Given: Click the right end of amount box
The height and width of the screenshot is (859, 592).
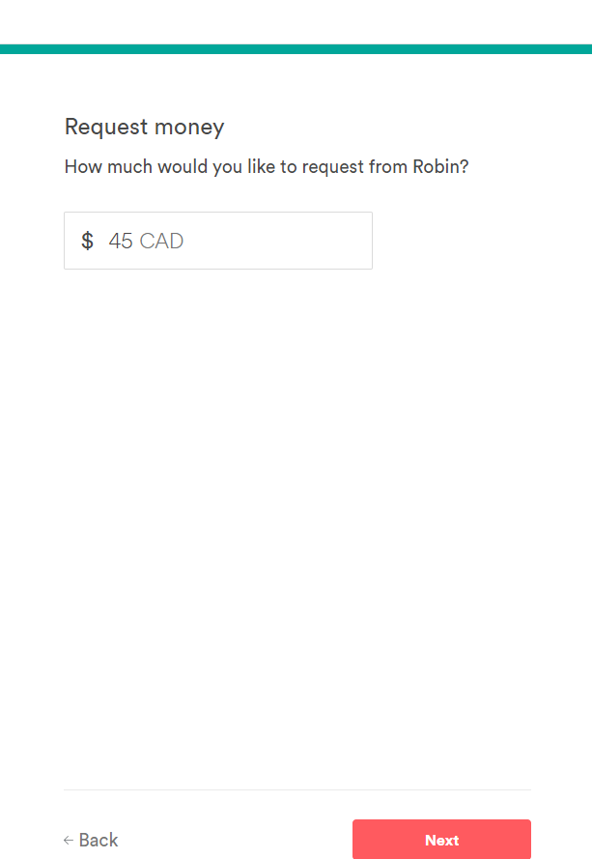Looking at the screenshot, I should coord(357,241).
